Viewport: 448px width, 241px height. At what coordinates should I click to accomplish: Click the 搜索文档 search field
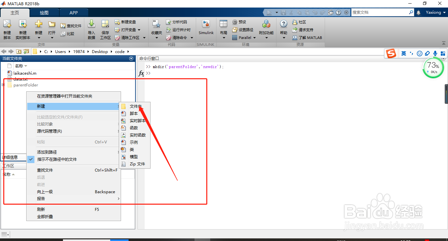(x=380, y=12)
